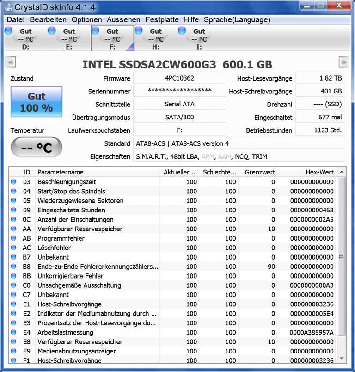Click hex value 0000000002A5
The image size is (355, 372).
click(312, 219)
